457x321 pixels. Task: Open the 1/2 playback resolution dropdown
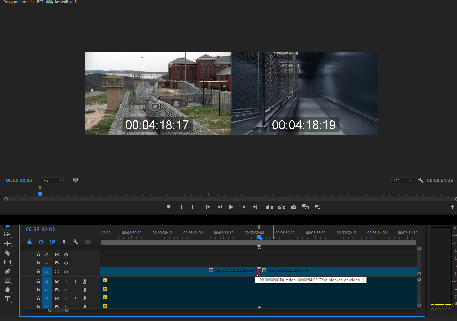coord(402,180)
